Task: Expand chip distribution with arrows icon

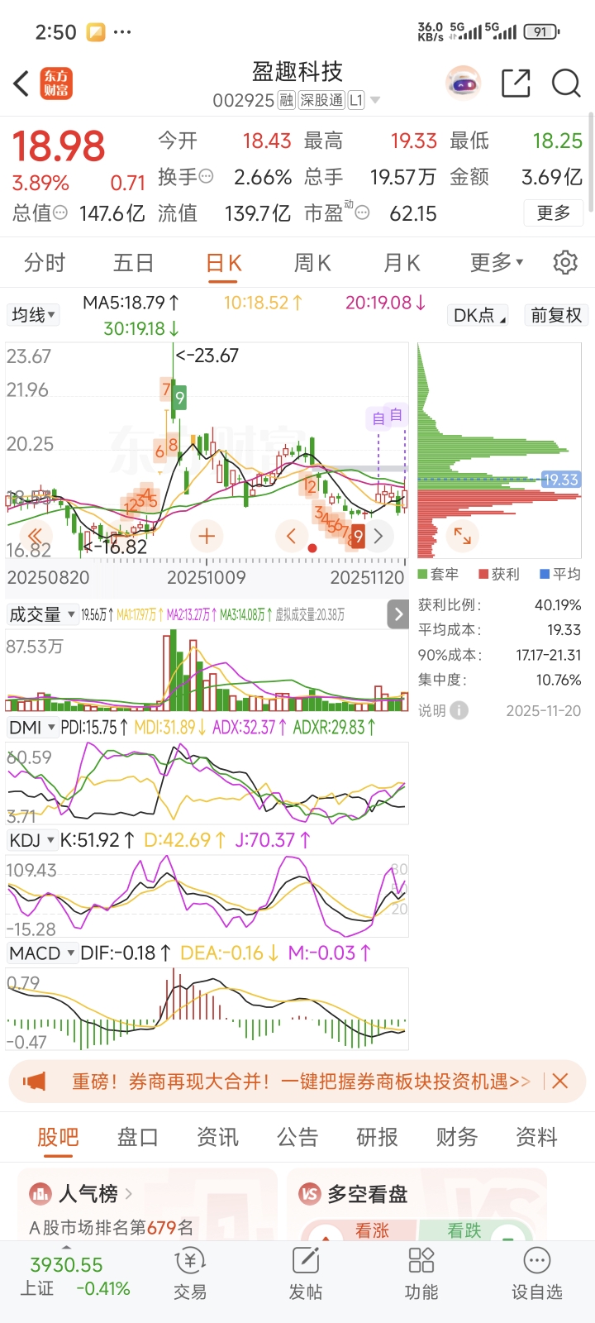Action: (463, 537)
